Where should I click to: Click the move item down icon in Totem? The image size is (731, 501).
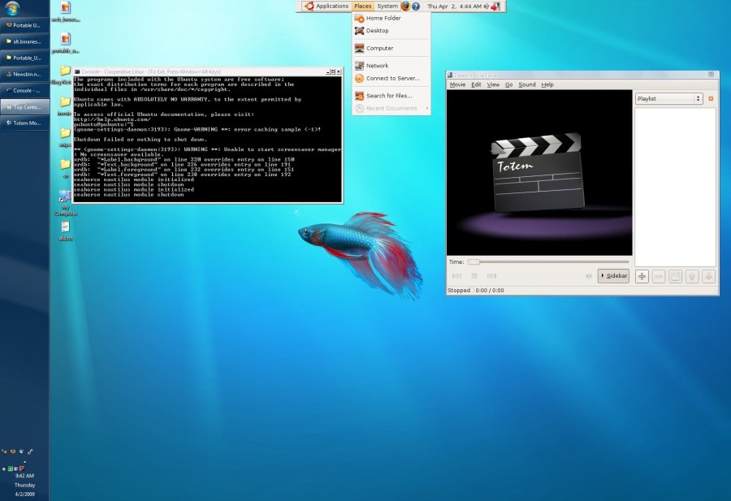pyautogui.click(x=708, y=276)
